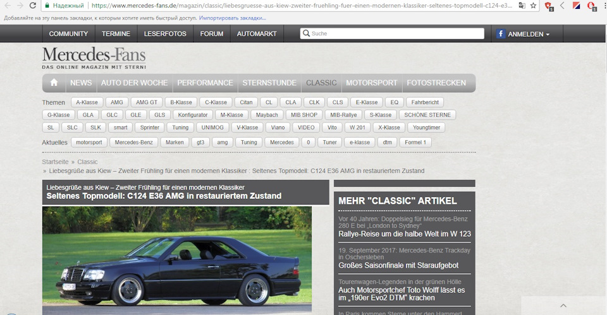The width and height of the screenshot is (607, 315).
Task: Click the C-Klasse theme tag
Action: coord(216,102)
